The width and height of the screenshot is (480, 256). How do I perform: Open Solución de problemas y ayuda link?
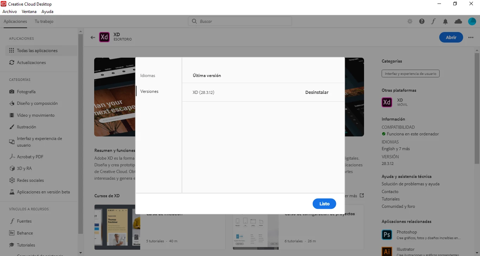(x=410, y=184)
